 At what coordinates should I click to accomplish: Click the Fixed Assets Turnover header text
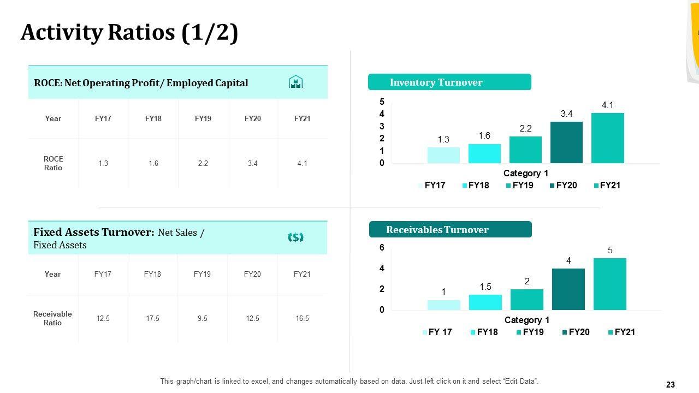tap(119, 238)
